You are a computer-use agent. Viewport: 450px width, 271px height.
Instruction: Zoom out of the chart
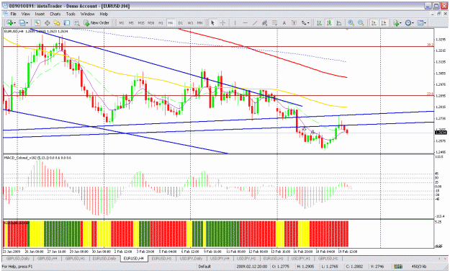(361, 22)
